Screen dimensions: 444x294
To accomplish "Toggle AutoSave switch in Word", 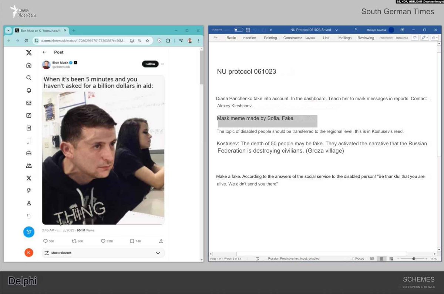I will 238,30.
